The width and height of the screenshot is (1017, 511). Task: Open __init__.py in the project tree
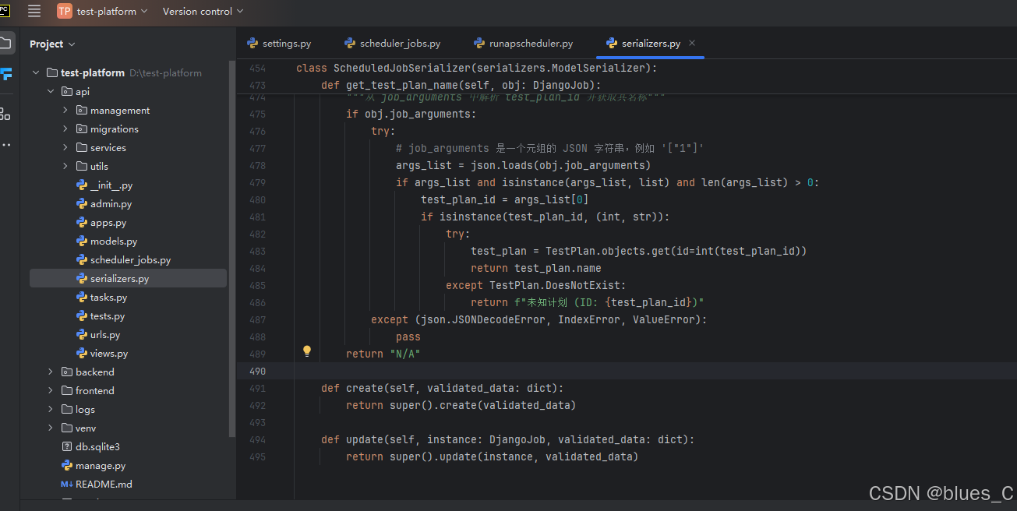111,185
